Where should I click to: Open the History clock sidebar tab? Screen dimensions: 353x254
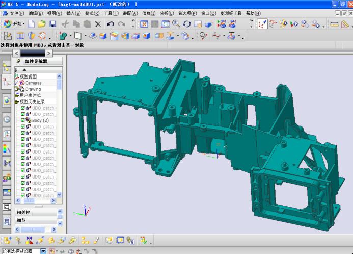click(x=7, y=118)
